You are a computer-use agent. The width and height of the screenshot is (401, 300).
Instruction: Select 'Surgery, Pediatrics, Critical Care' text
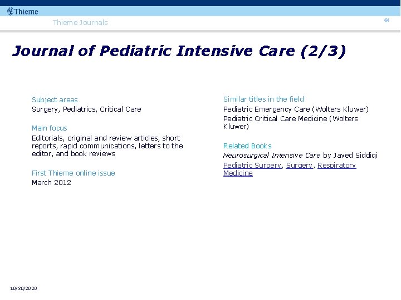coord(86,109)
